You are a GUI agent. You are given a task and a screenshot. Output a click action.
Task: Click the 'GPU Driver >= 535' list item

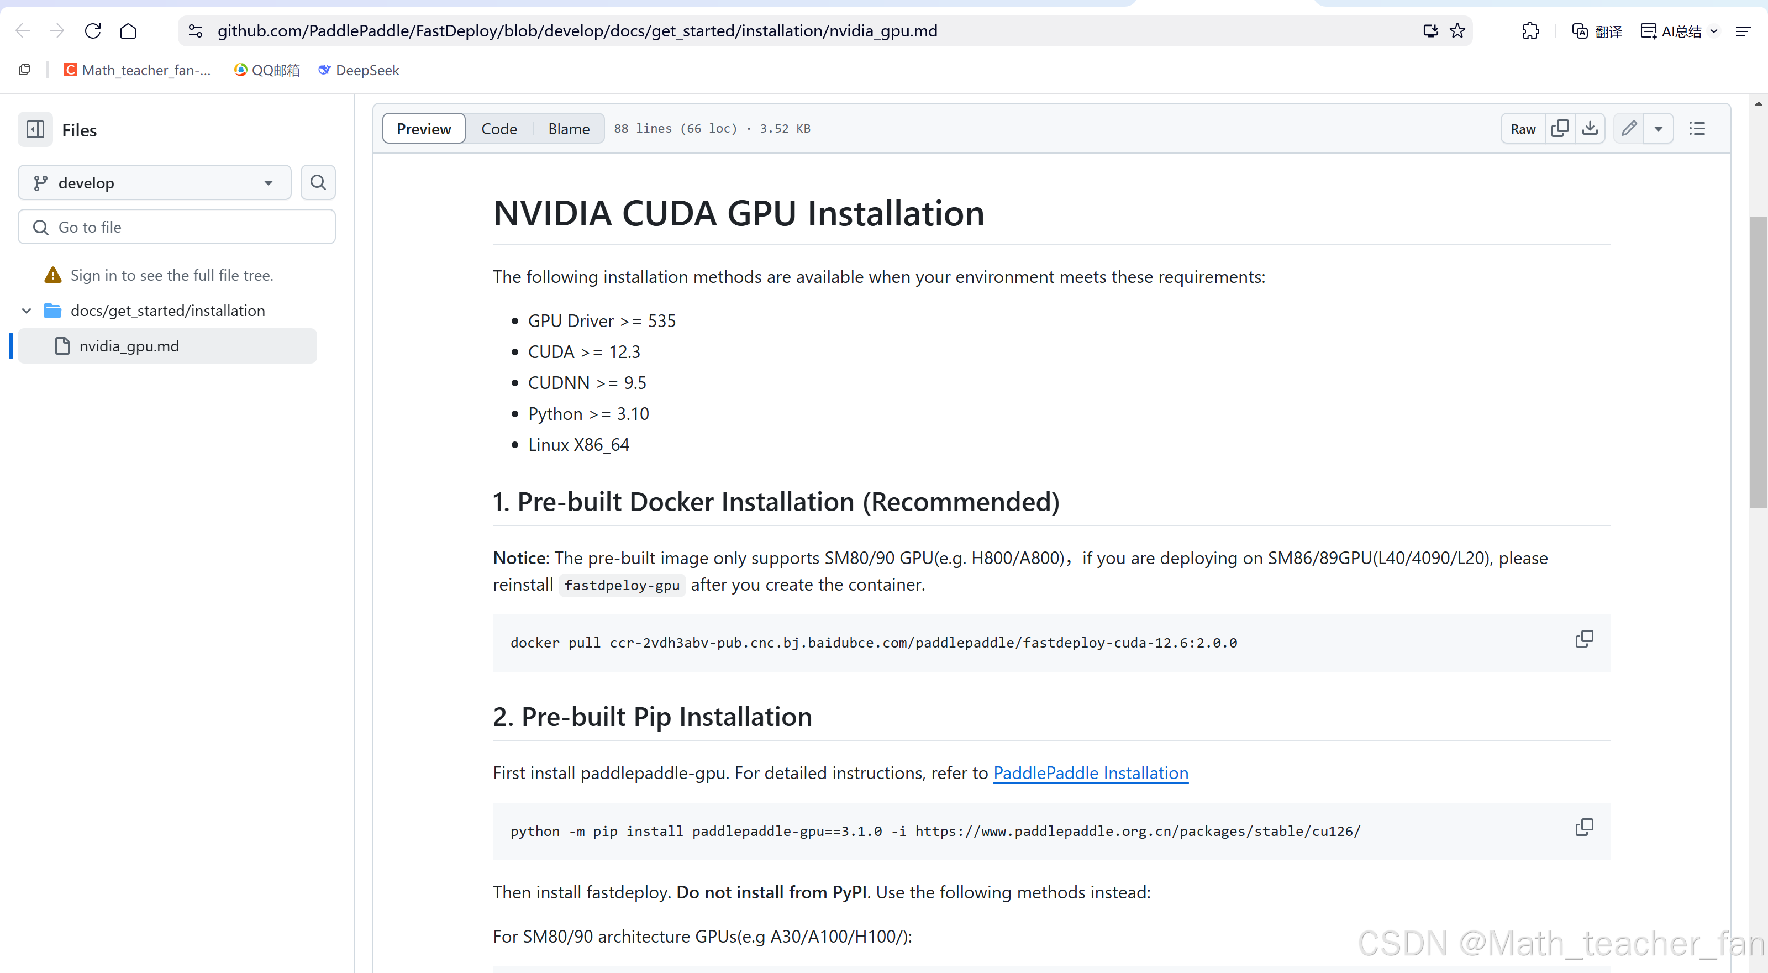pos(601,320)
